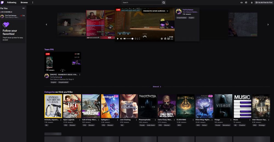Open options menu for ELDEN RING category

[x=193, y=120]
